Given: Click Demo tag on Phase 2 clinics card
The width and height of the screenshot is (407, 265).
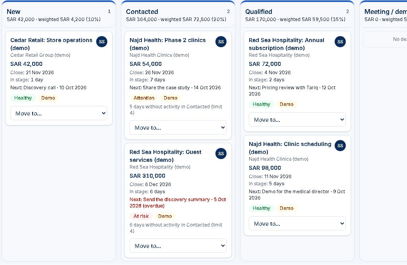Looking at the screenshot, I should pos(171,98).
